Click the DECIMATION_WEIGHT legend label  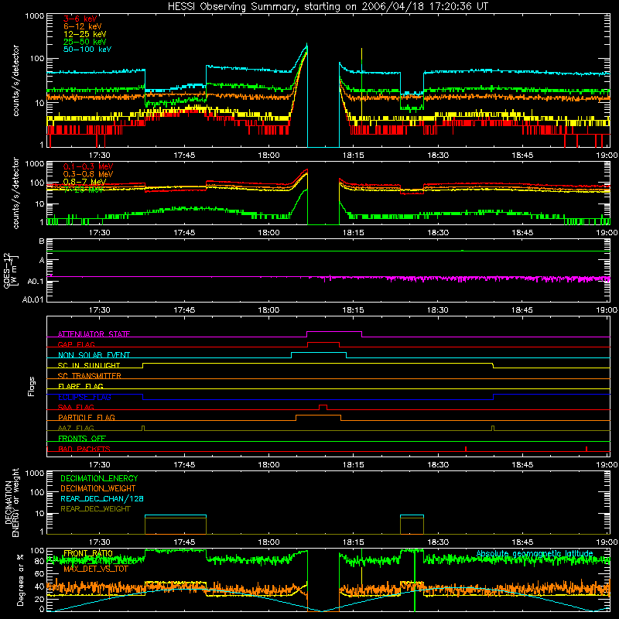(x=98, y=489)
